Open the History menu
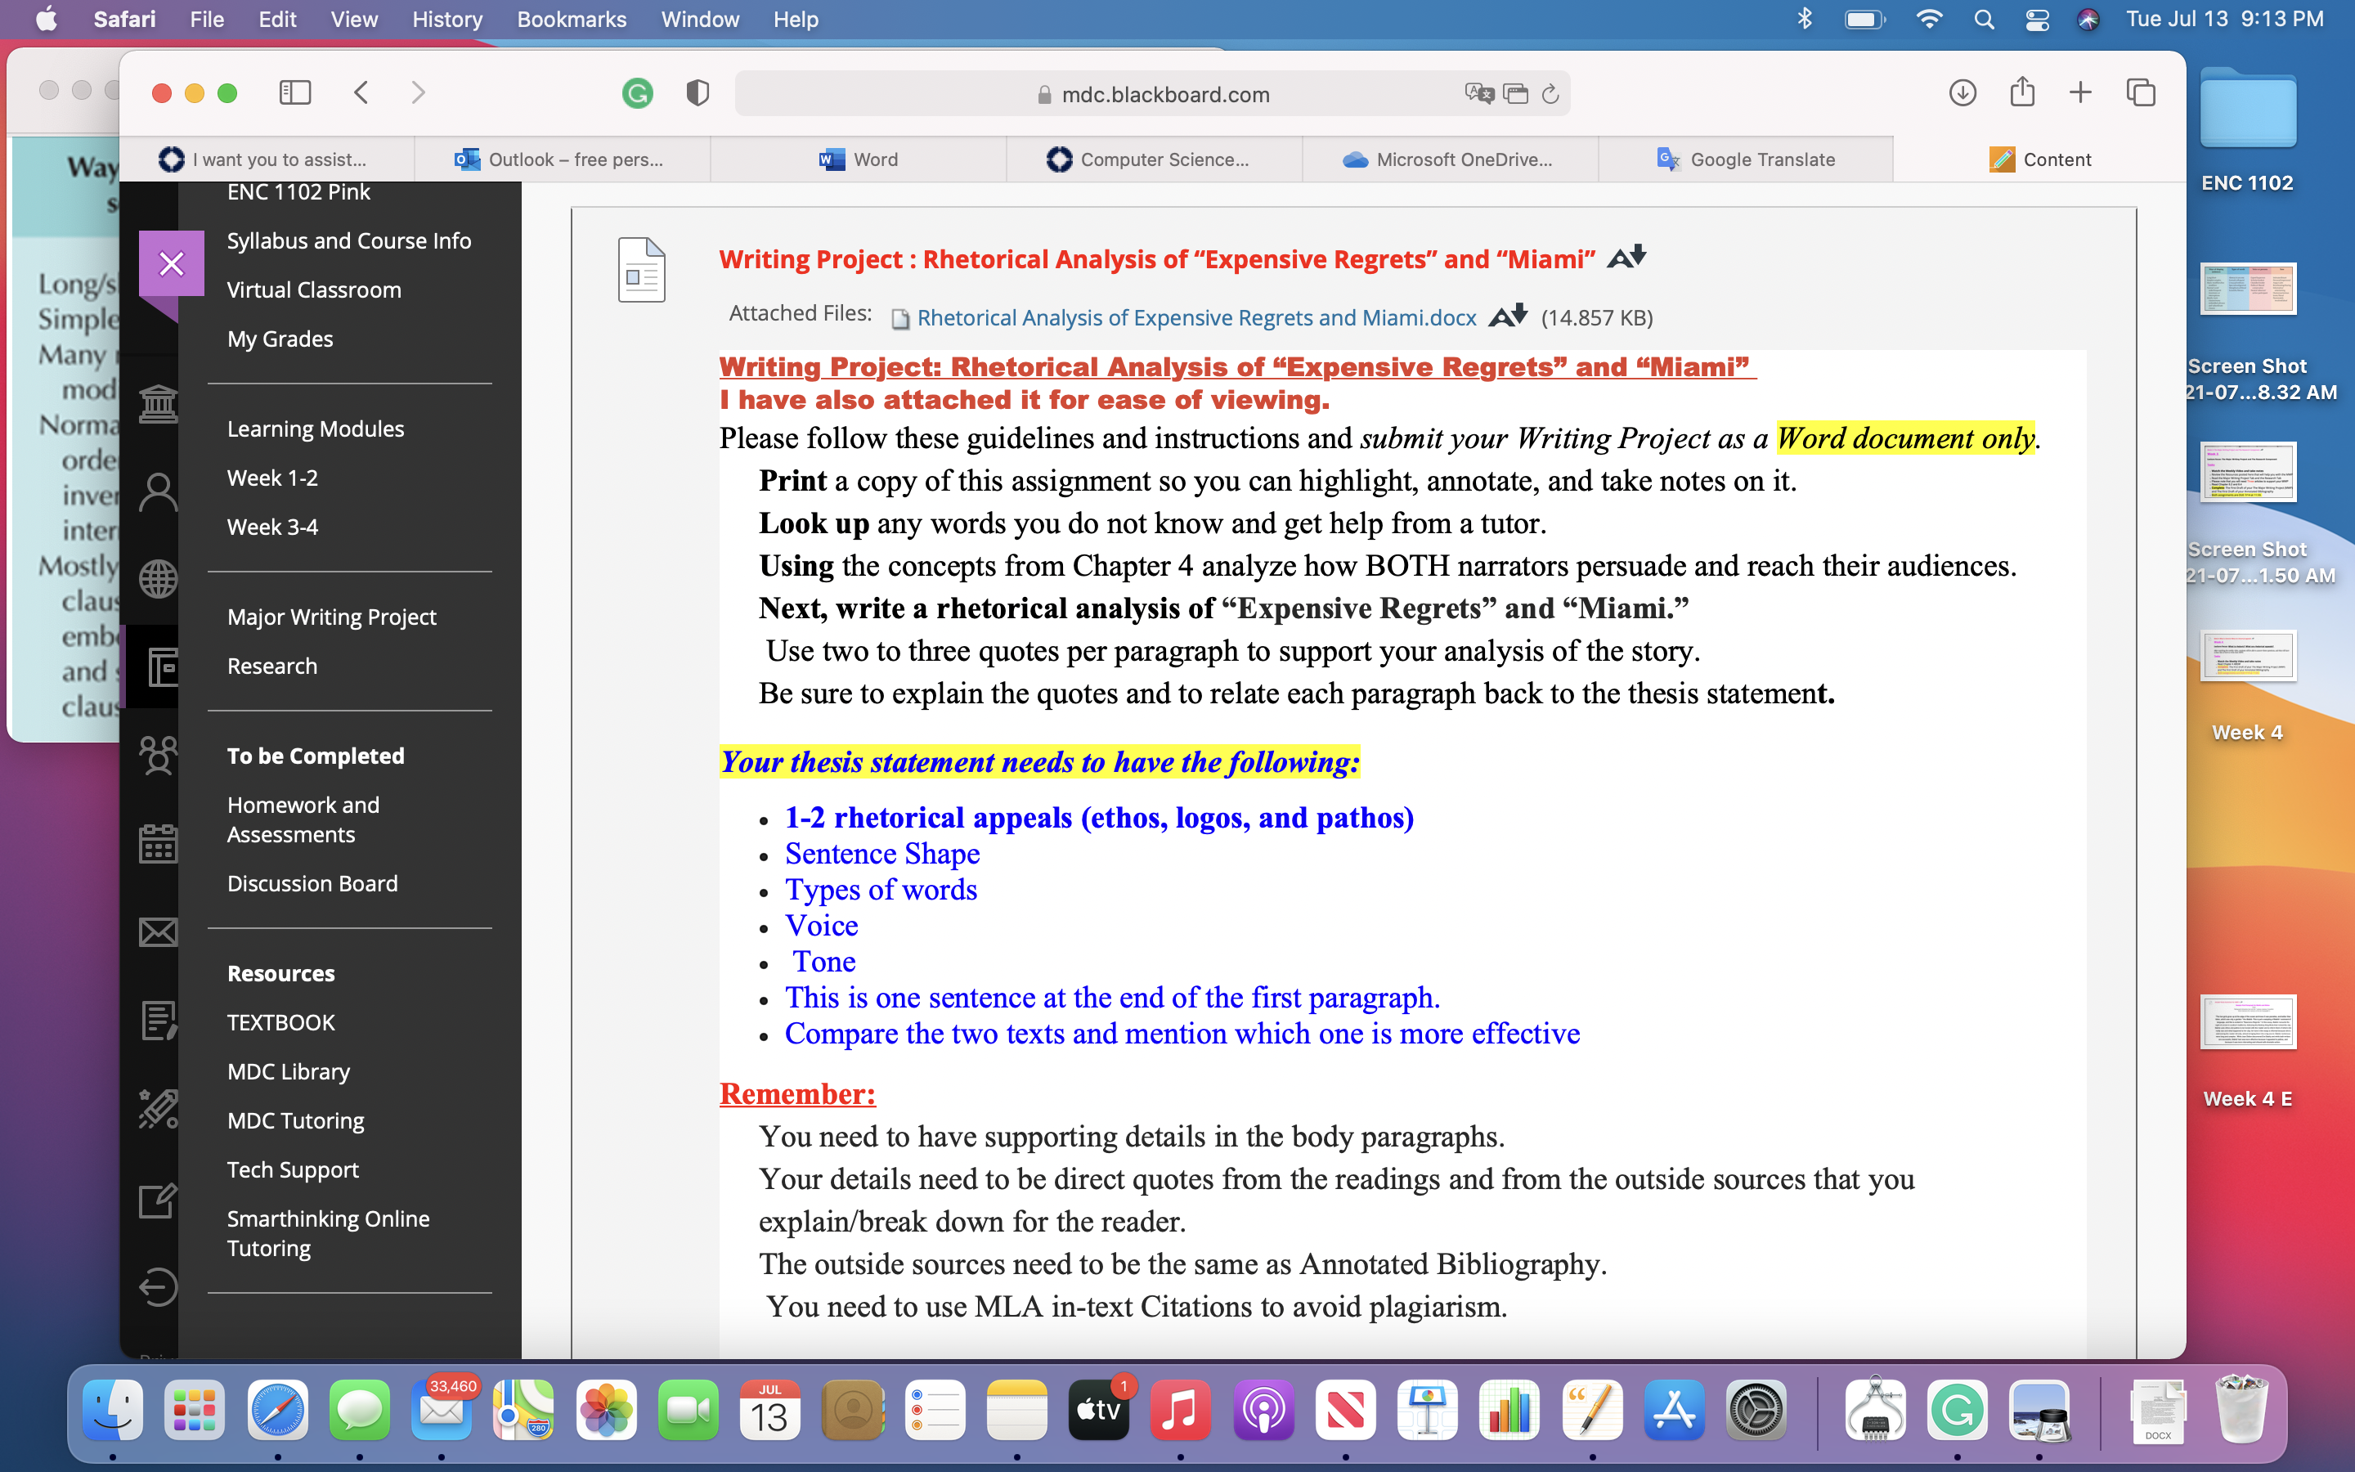 click(x=446, y=20)
